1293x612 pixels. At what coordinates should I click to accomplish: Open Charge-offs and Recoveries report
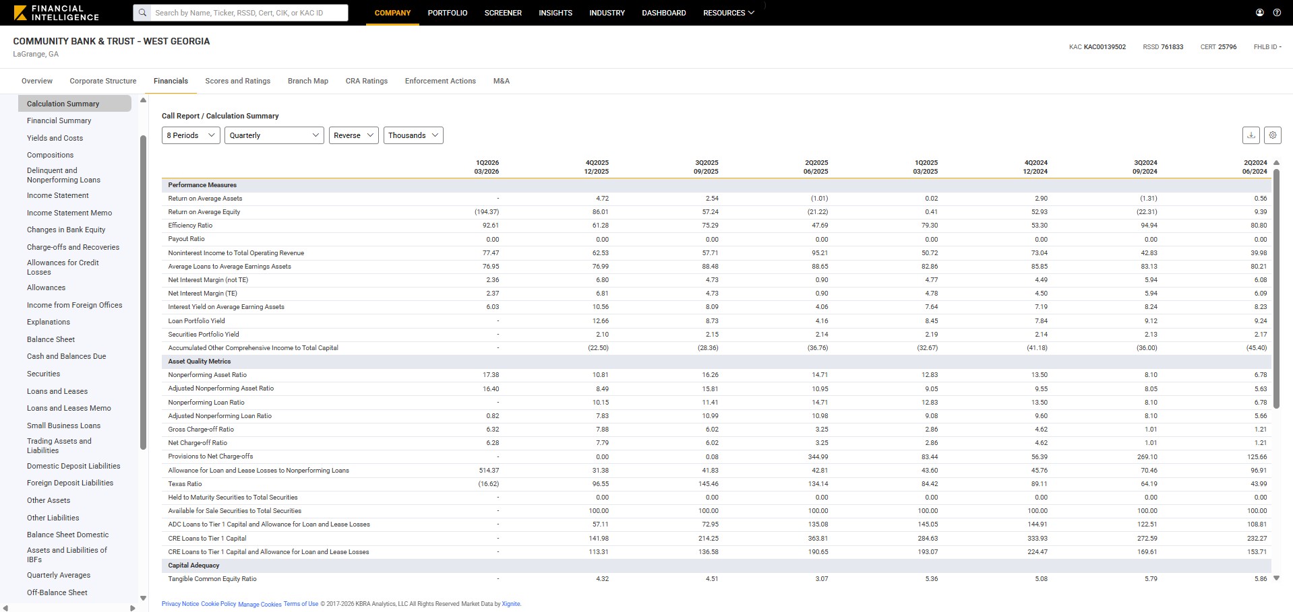pos(73,247)
